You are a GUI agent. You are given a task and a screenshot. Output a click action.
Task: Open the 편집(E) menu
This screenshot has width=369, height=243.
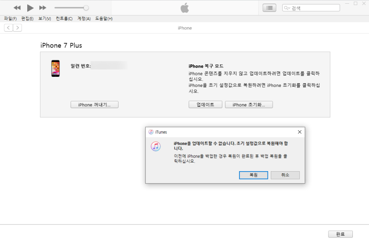coord(27,18)
